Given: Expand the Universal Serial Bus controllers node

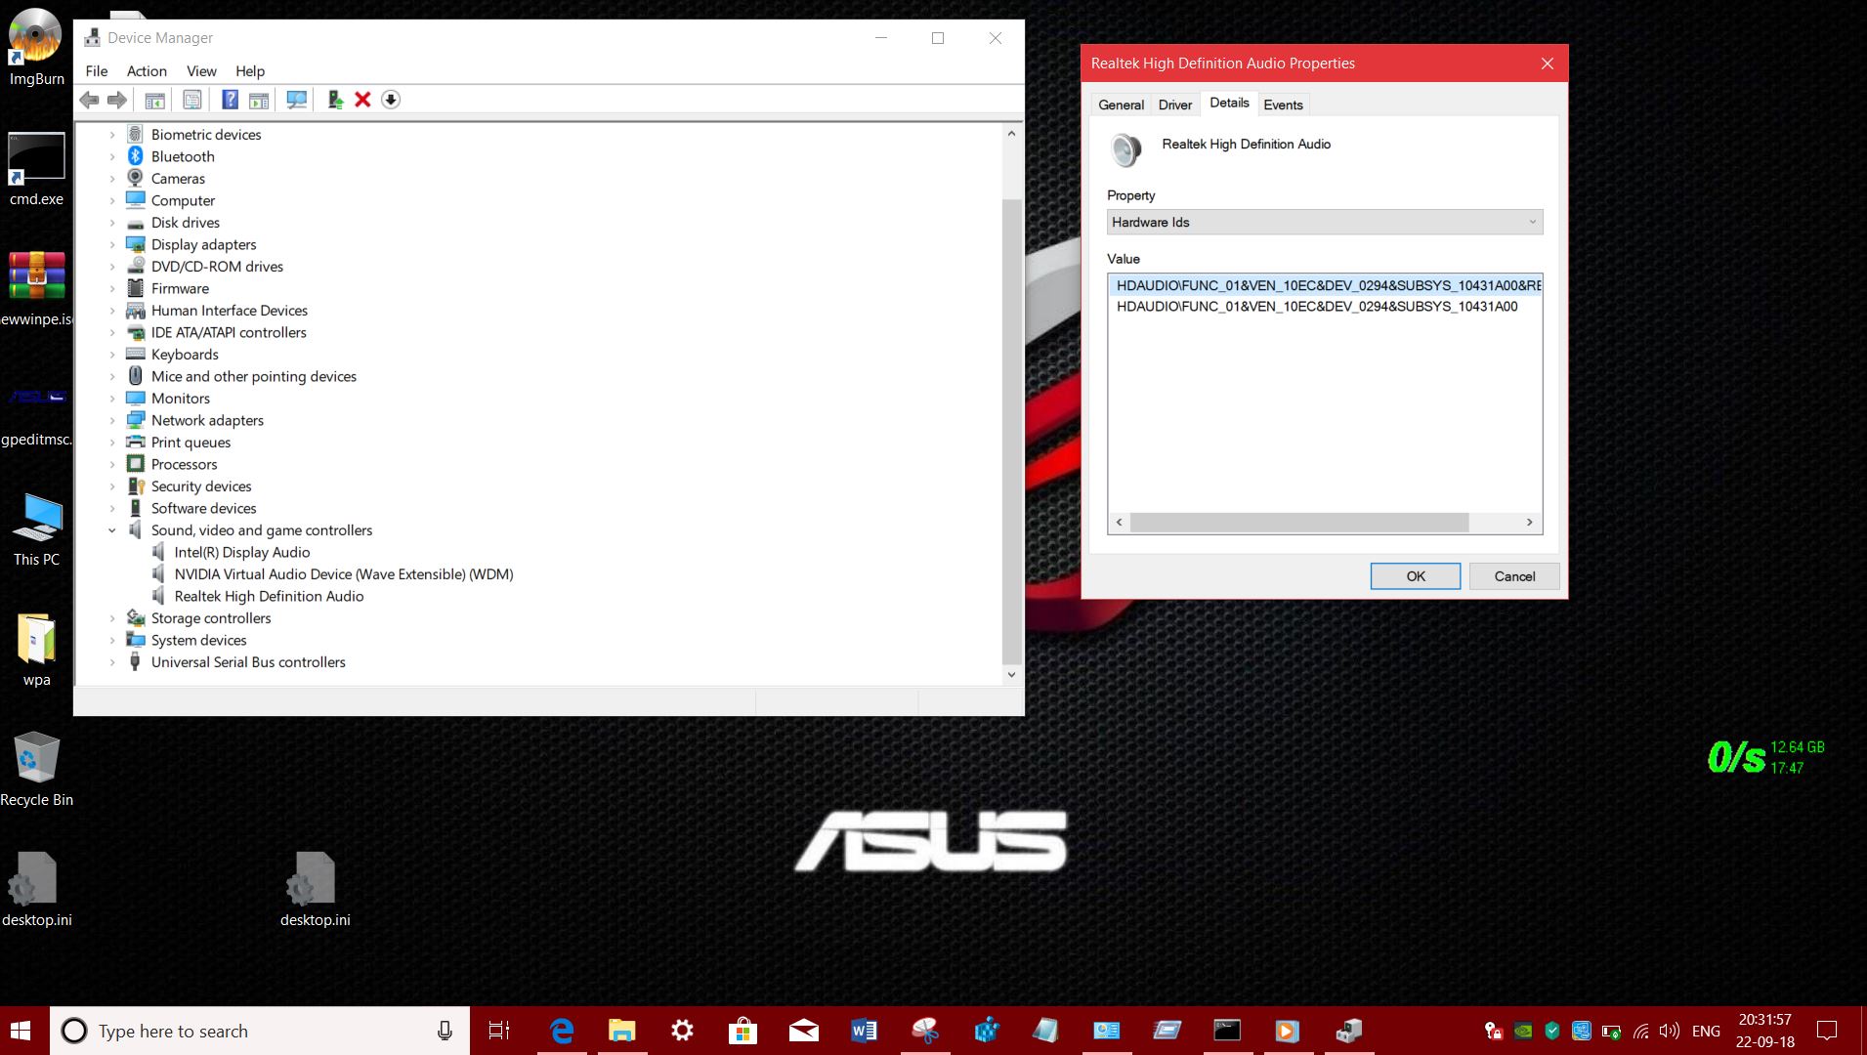Looking at the screenshot, I should coord(112,662).
